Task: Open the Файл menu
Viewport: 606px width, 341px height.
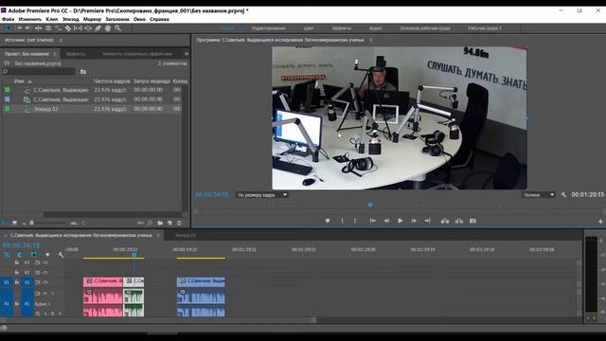Action: click(x=8, y=19)
